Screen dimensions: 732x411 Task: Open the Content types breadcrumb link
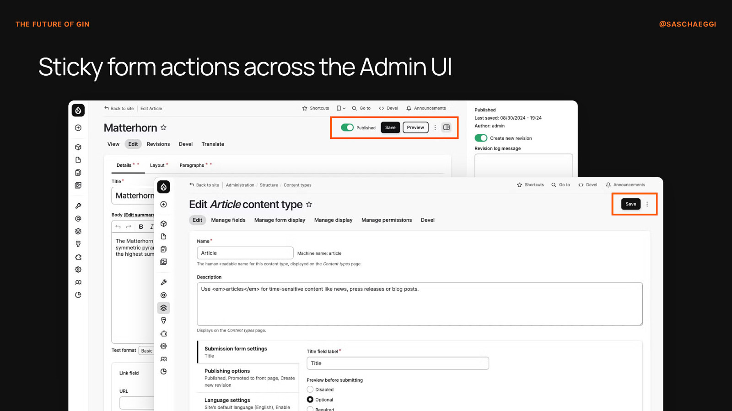297,185
